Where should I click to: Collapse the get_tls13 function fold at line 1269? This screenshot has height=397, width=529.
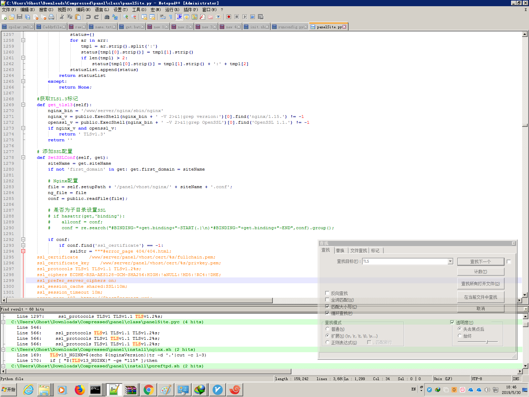click(23, 105)
